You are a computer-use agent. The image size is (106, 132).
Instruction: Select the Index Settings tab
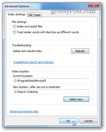pos(16,14)
